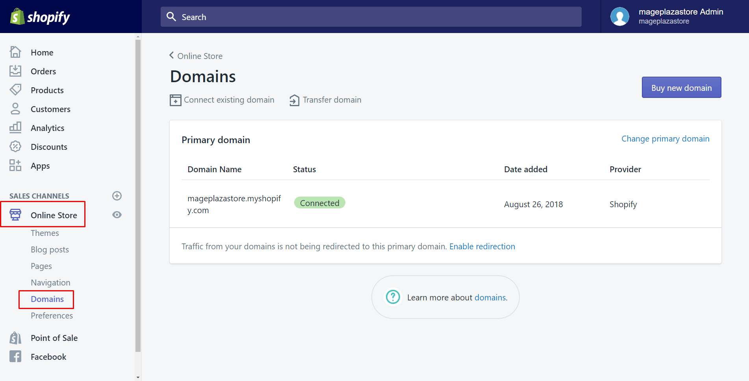Click the Online Store storefront icon
Image resolution: width=749 pixels, height=381 pixels.
click(x=15, y=215)
